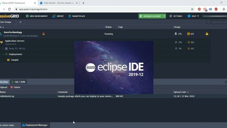Click the Env Groups breadcrumb
The width and height of the screenshot is (227, 128).
6,22
